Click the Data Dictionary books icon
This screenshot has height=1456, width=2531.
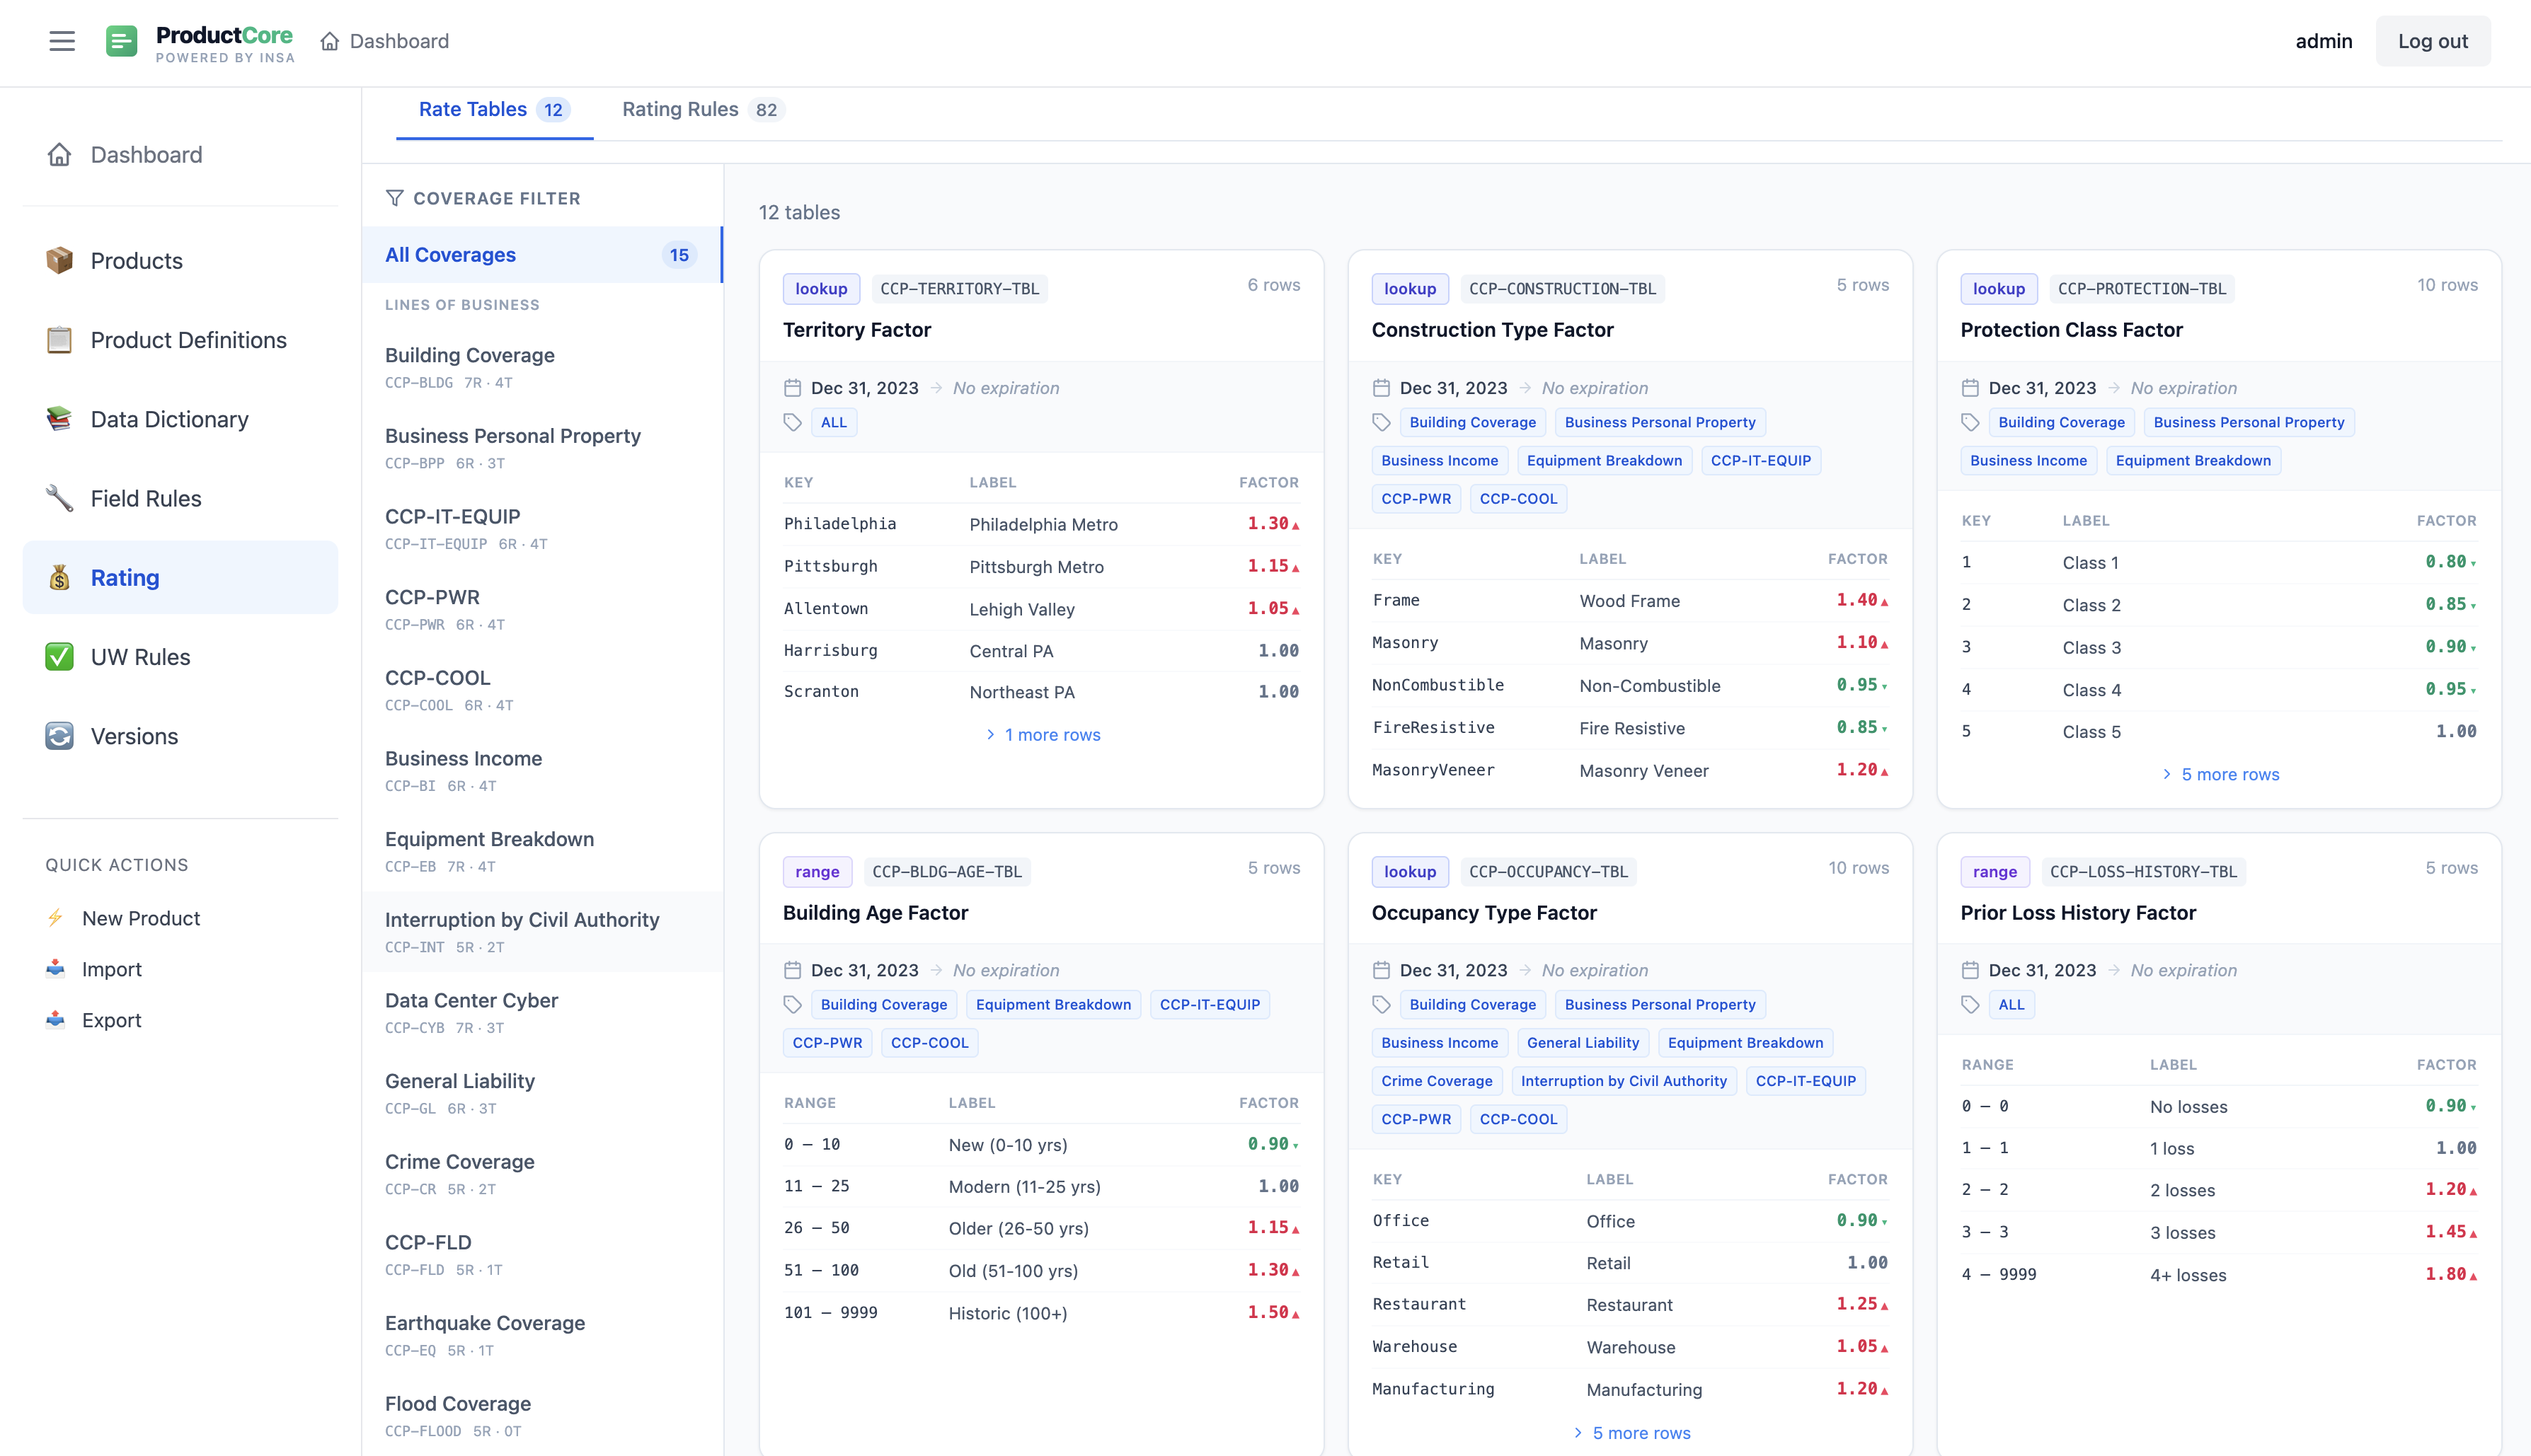[x=59, y=419]
